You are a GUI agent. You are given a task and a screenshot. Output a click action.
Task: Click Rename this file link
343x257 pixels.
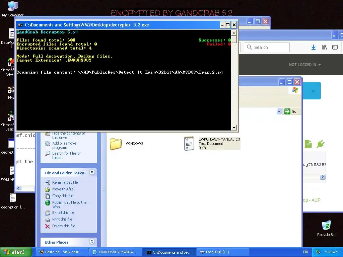pyautogui.click(x=65, y=182)
